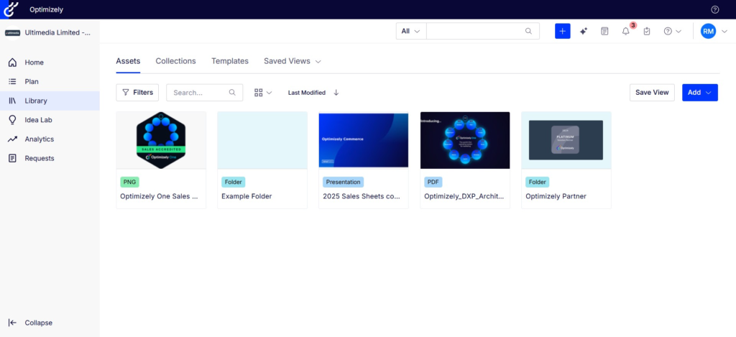
Task: Click Folder tag on Optimizely Partner card
Action: [538, 182]
